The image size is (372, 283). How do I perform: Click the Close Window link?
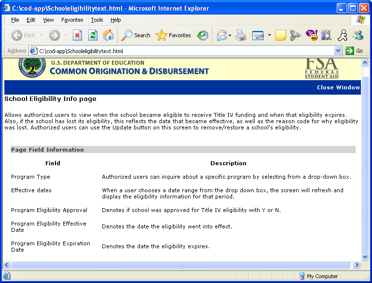coord(338,87)
